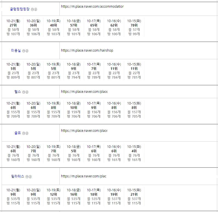
Task: Click the circled m icon beside 필라테스
Action: tap(27, 177)
